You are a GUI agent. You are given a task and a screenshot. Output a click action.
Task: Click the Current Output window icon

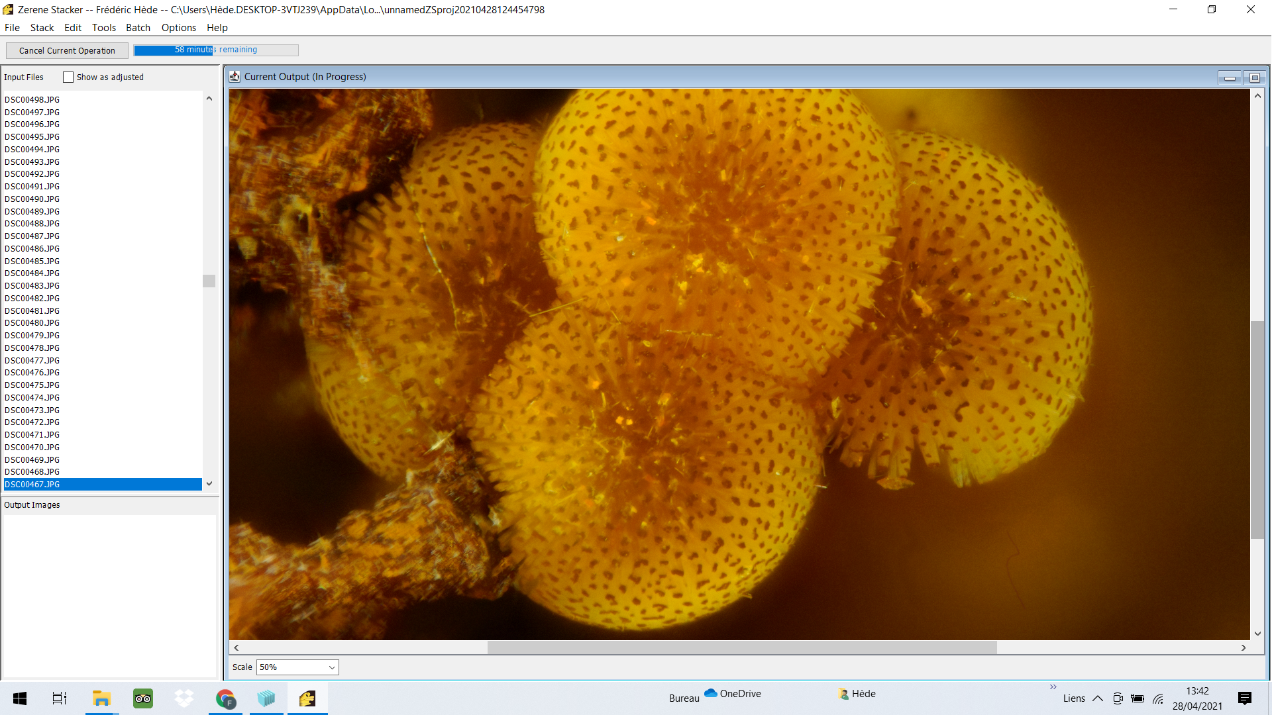235,77
